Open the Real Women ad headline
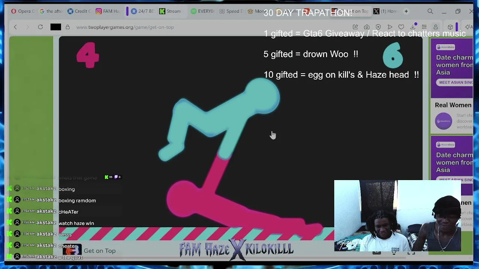Screen dimensions: 479x269 [x=453, y=105]
